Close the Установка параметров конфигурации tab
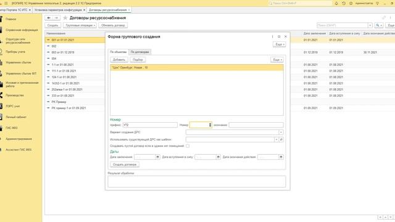Image resolution: width=395 pixels, height=222 pixels. coord(84,10)
